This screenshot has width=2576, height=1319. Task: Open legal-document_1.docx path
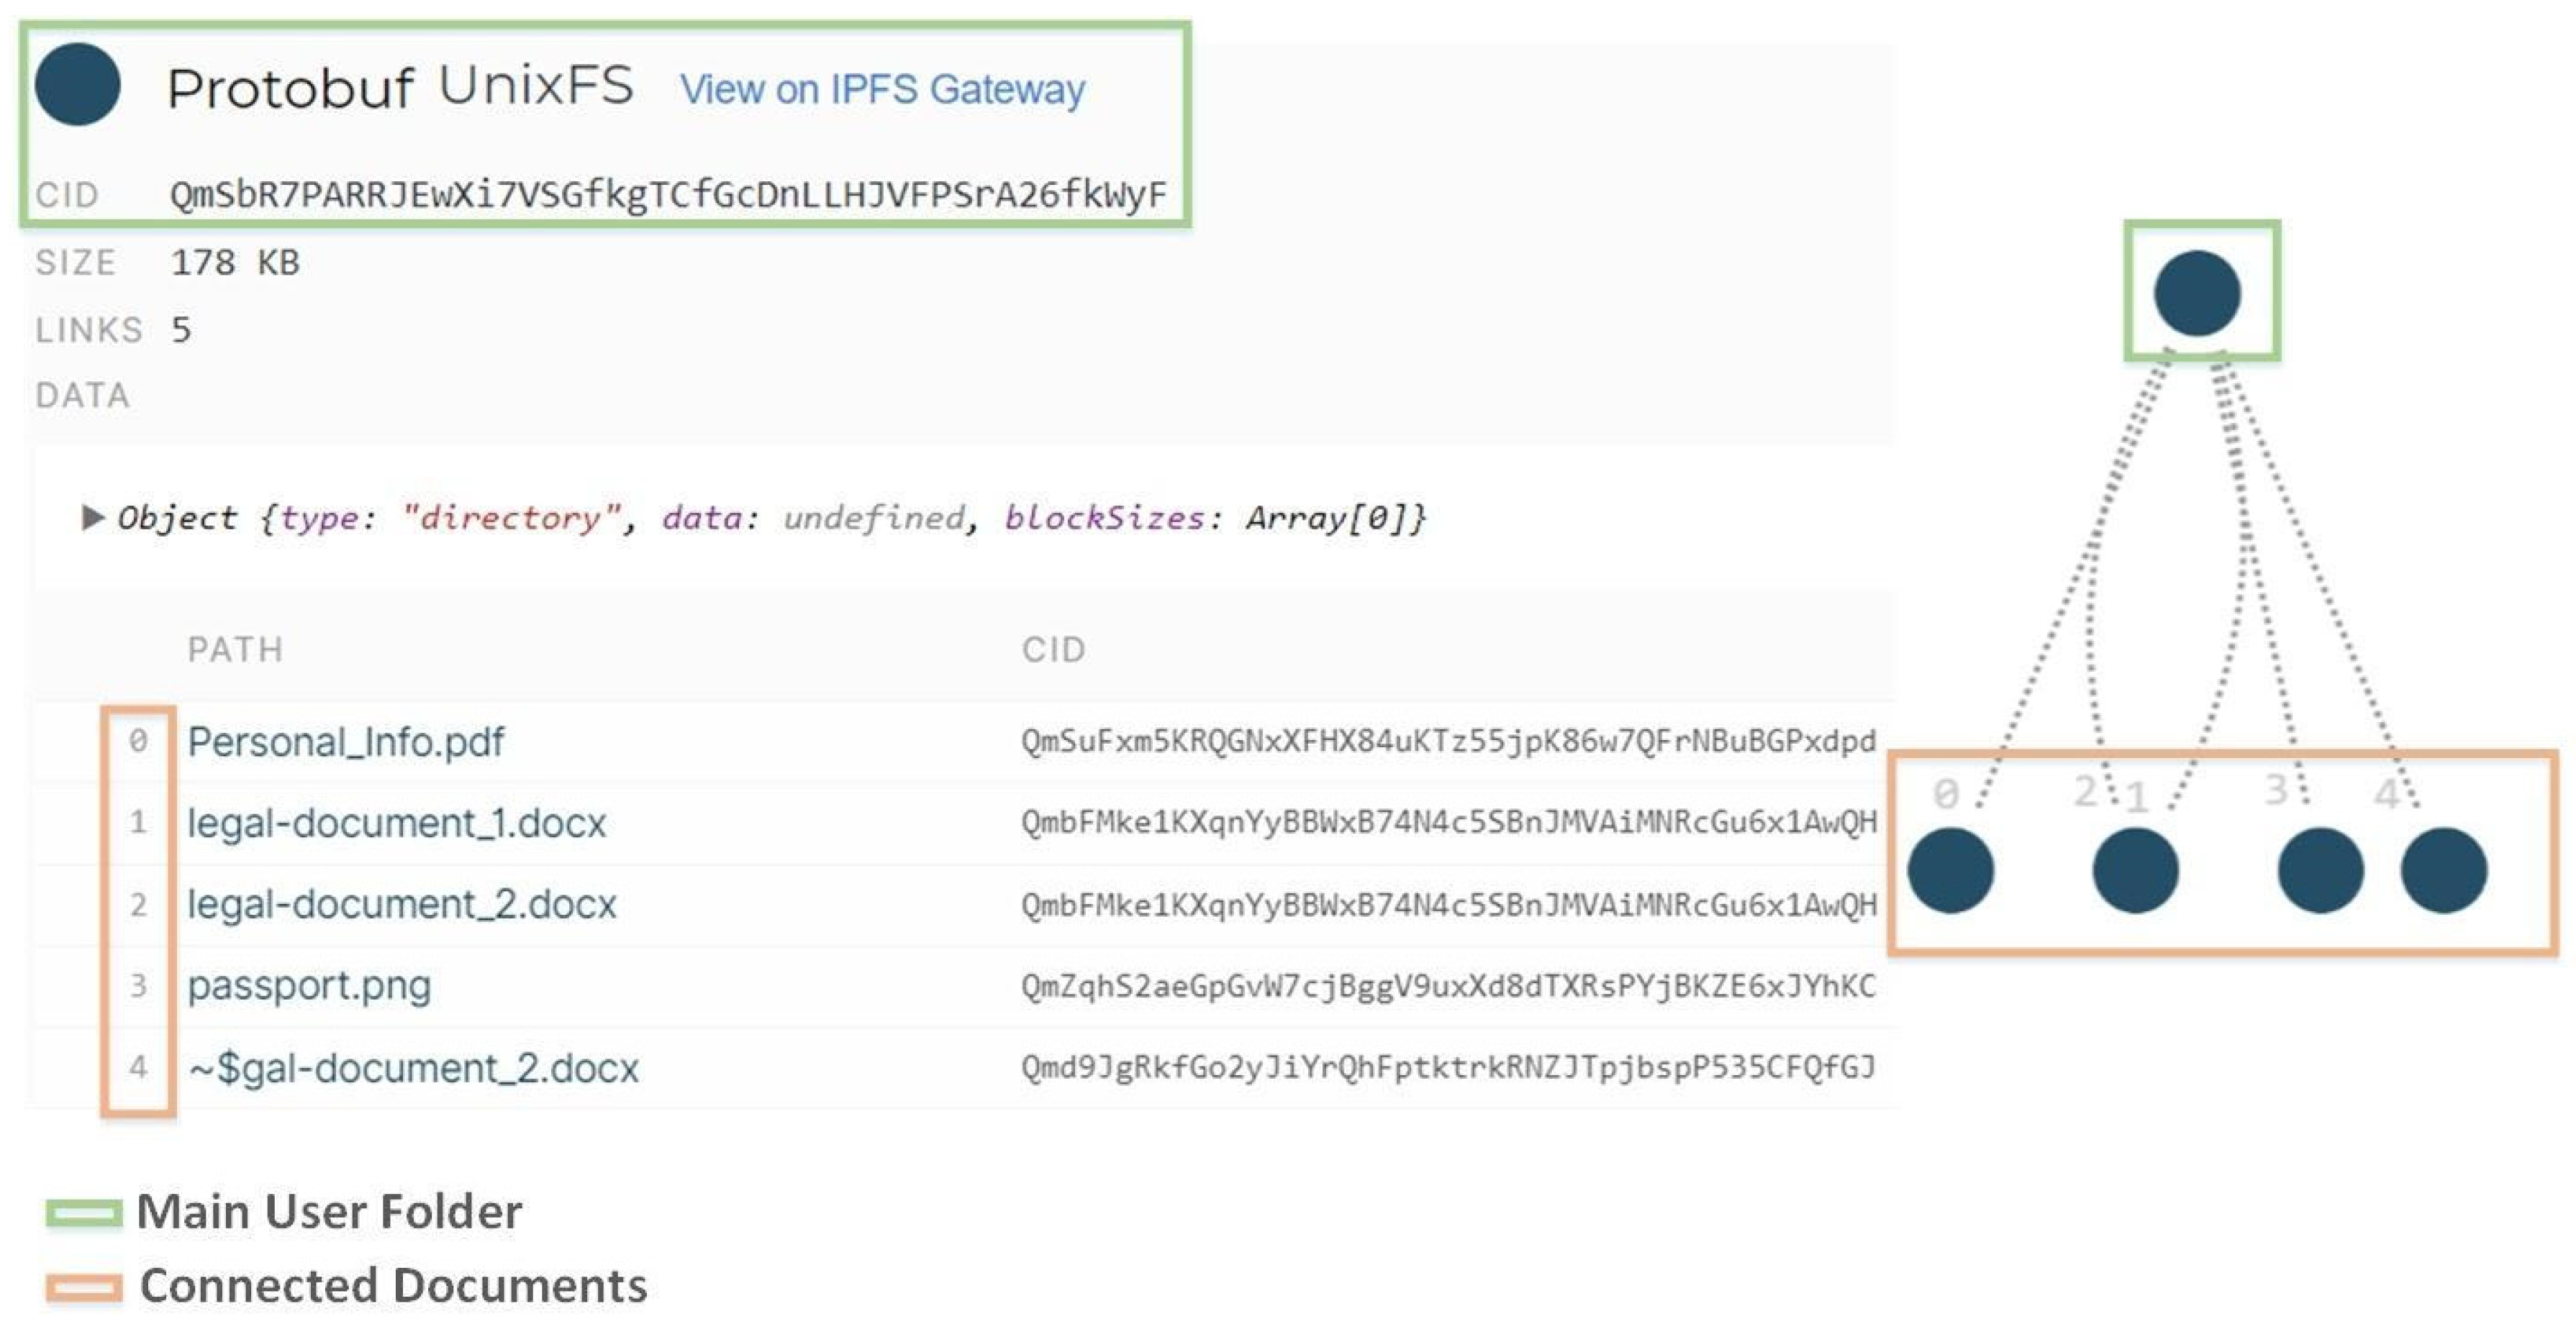point(396,822)
